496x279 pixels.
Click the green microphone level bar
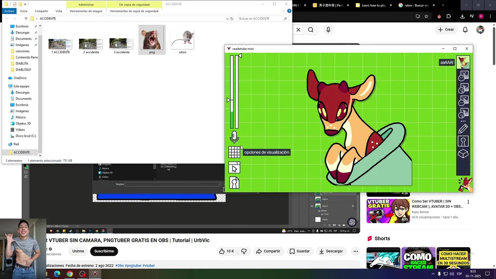[232, 120]
